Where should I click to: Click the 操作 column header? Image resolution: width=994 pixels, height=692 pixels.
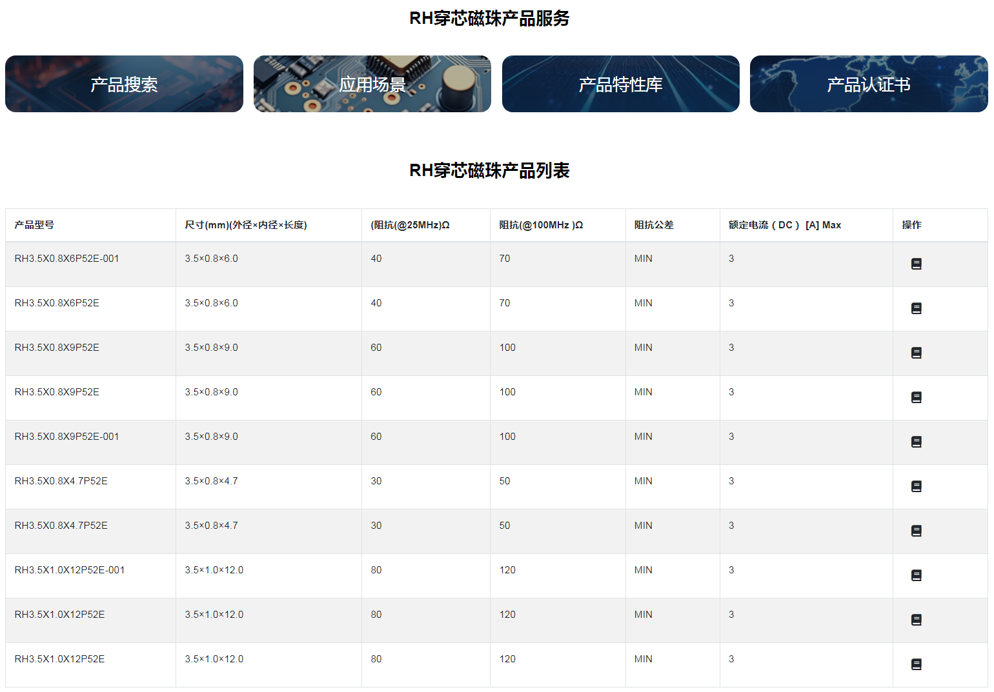pyautogui.click(x=911, y=225)
